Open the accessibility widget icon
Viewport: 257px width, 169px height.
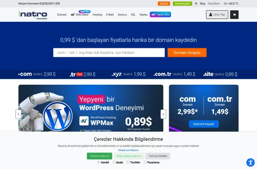251,163
